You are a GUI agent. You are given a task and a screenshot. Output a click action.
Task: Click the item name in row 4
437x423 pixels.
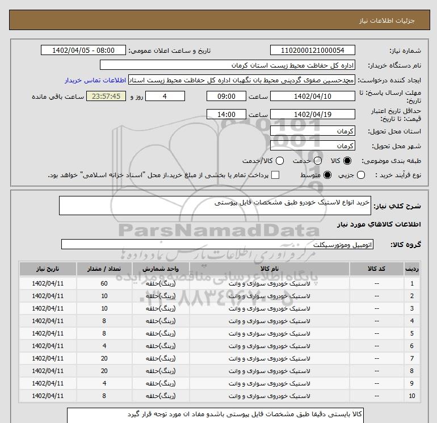pos(269,321)
